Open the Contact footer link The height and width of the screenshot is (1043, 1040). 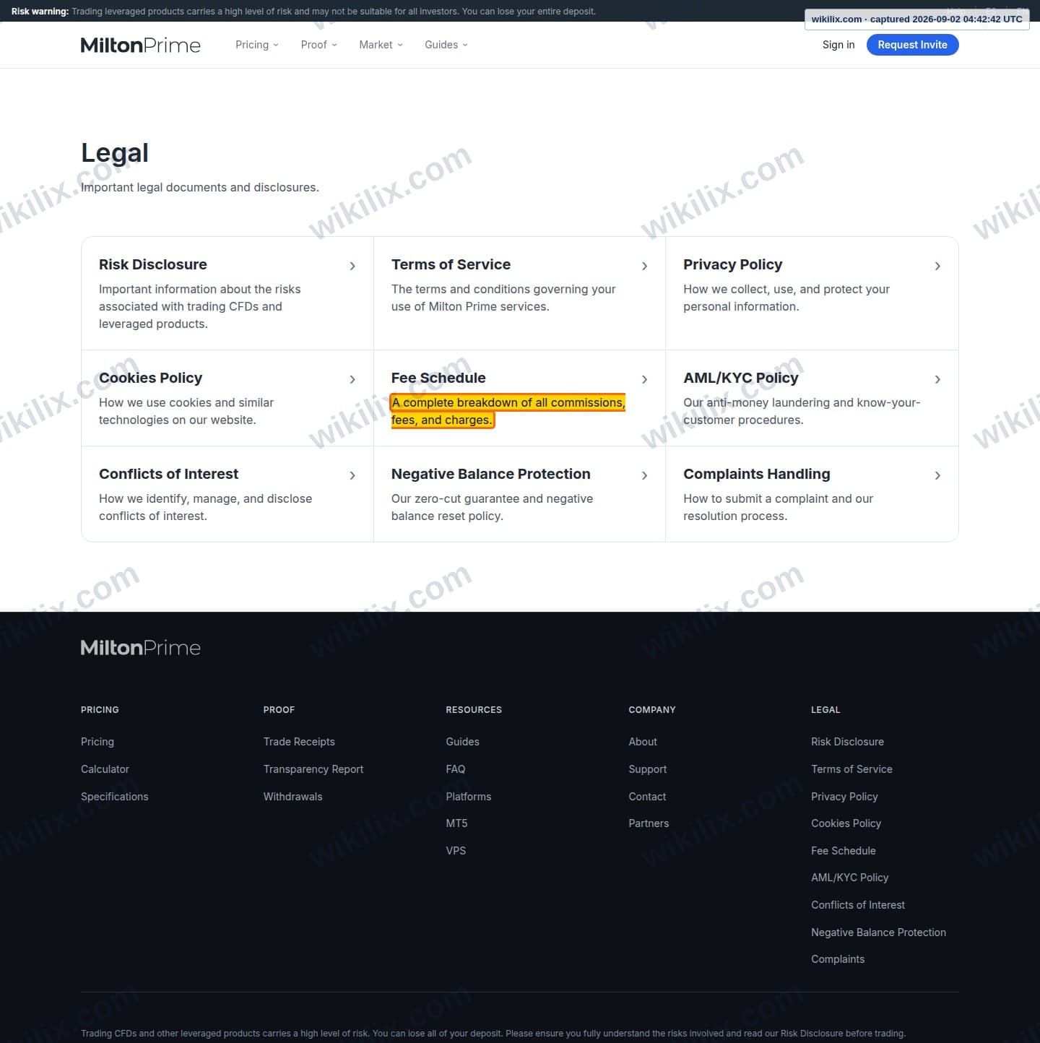click(647, 797)
